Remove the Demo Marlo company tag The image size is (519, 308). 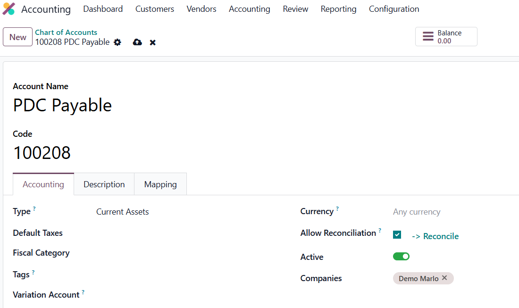click(444, 278)
